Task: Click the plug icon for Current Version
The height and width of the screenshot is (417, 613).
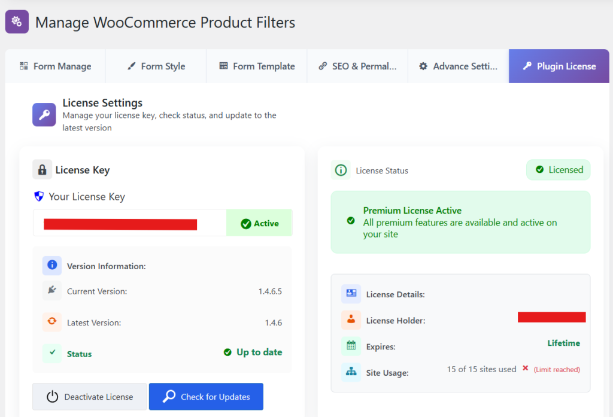Action: tap(52, 291)
